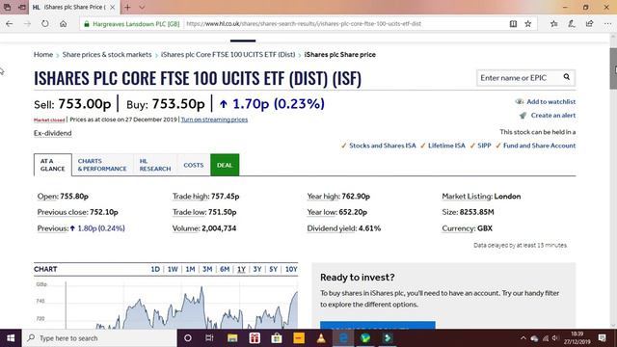Click the red gift box taskbar icon
The height and width of the screenshot is (347, 617).
(255, 338)
